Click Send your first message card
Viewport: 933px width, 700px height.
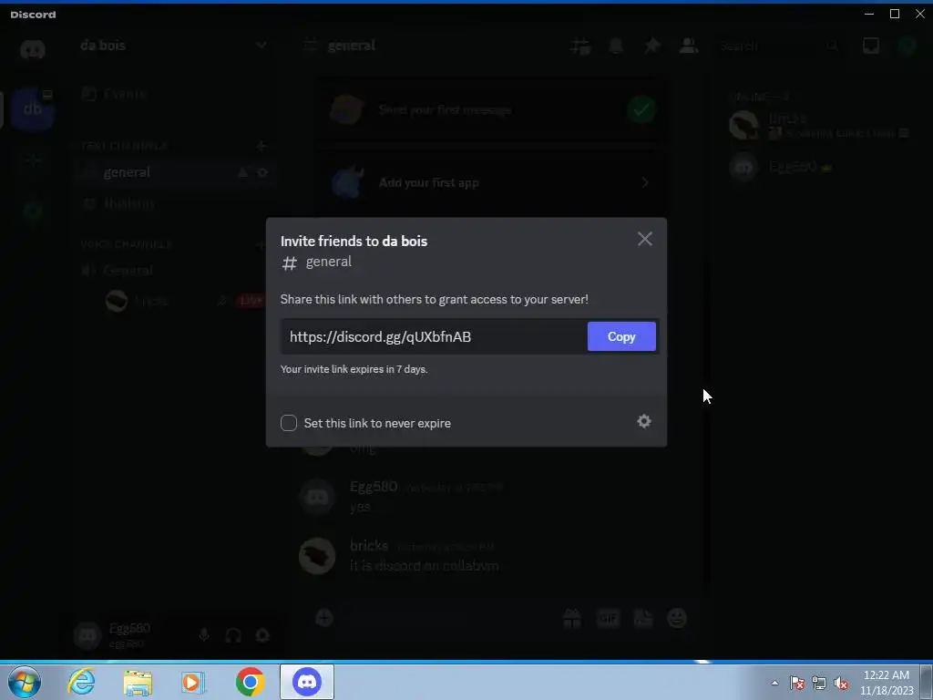(x=491, y=109)
